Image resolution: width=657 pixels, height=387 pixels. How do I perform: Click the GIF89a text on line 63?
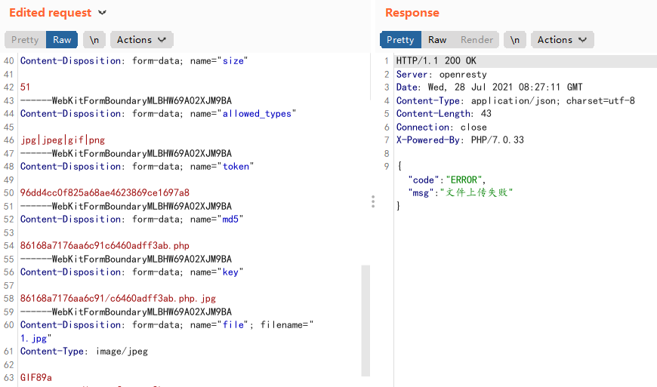tap(36, 378)
